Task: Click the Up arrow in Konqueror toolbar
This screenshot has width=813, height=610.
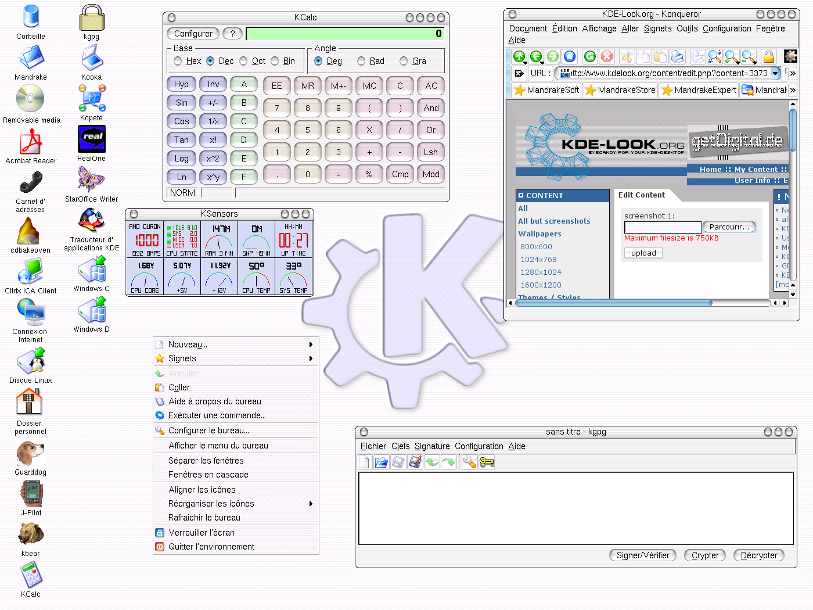Action: click(x=519, y=56)
